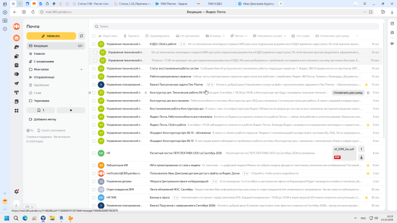
Task: Open the Удалённые folder
Action: 41,85
